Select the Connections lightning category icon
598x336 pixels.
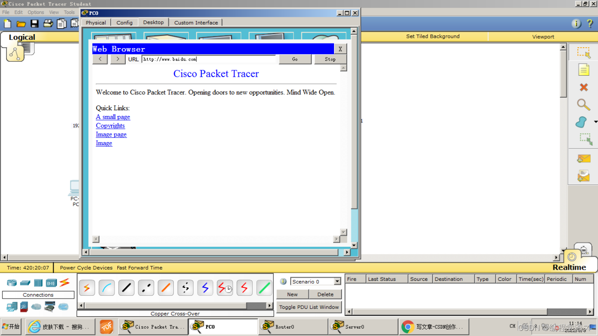point(64,282)
